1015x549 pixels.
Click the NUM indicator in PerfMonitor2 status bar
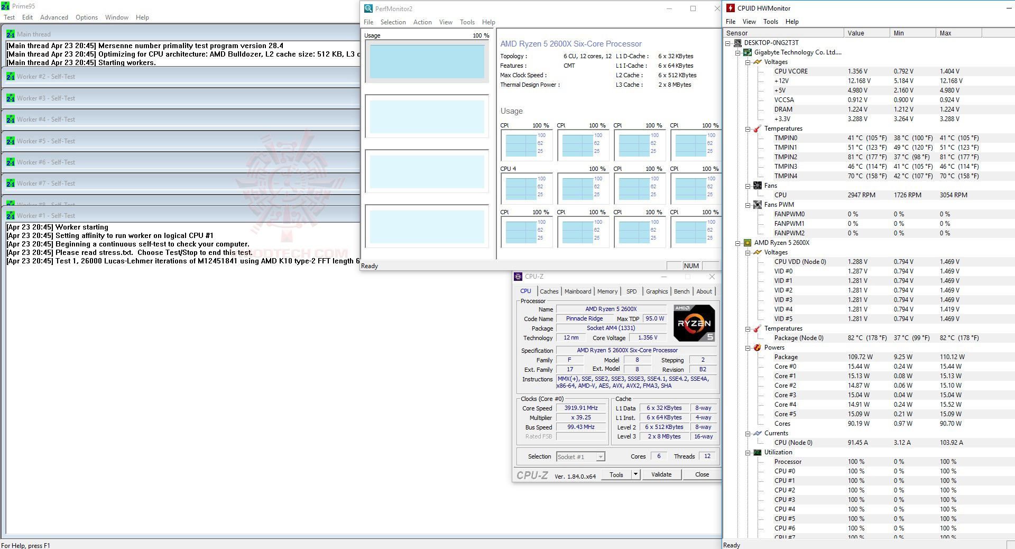(x=691, y=266)
